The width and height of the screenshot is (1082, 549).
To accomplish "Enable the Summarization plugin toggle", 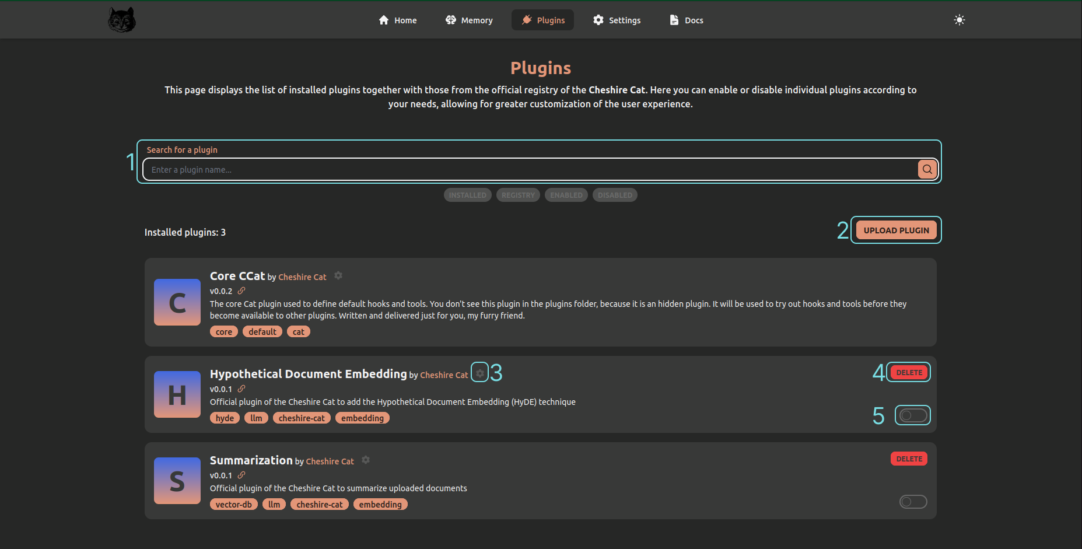I will click(x=912, y=502).
